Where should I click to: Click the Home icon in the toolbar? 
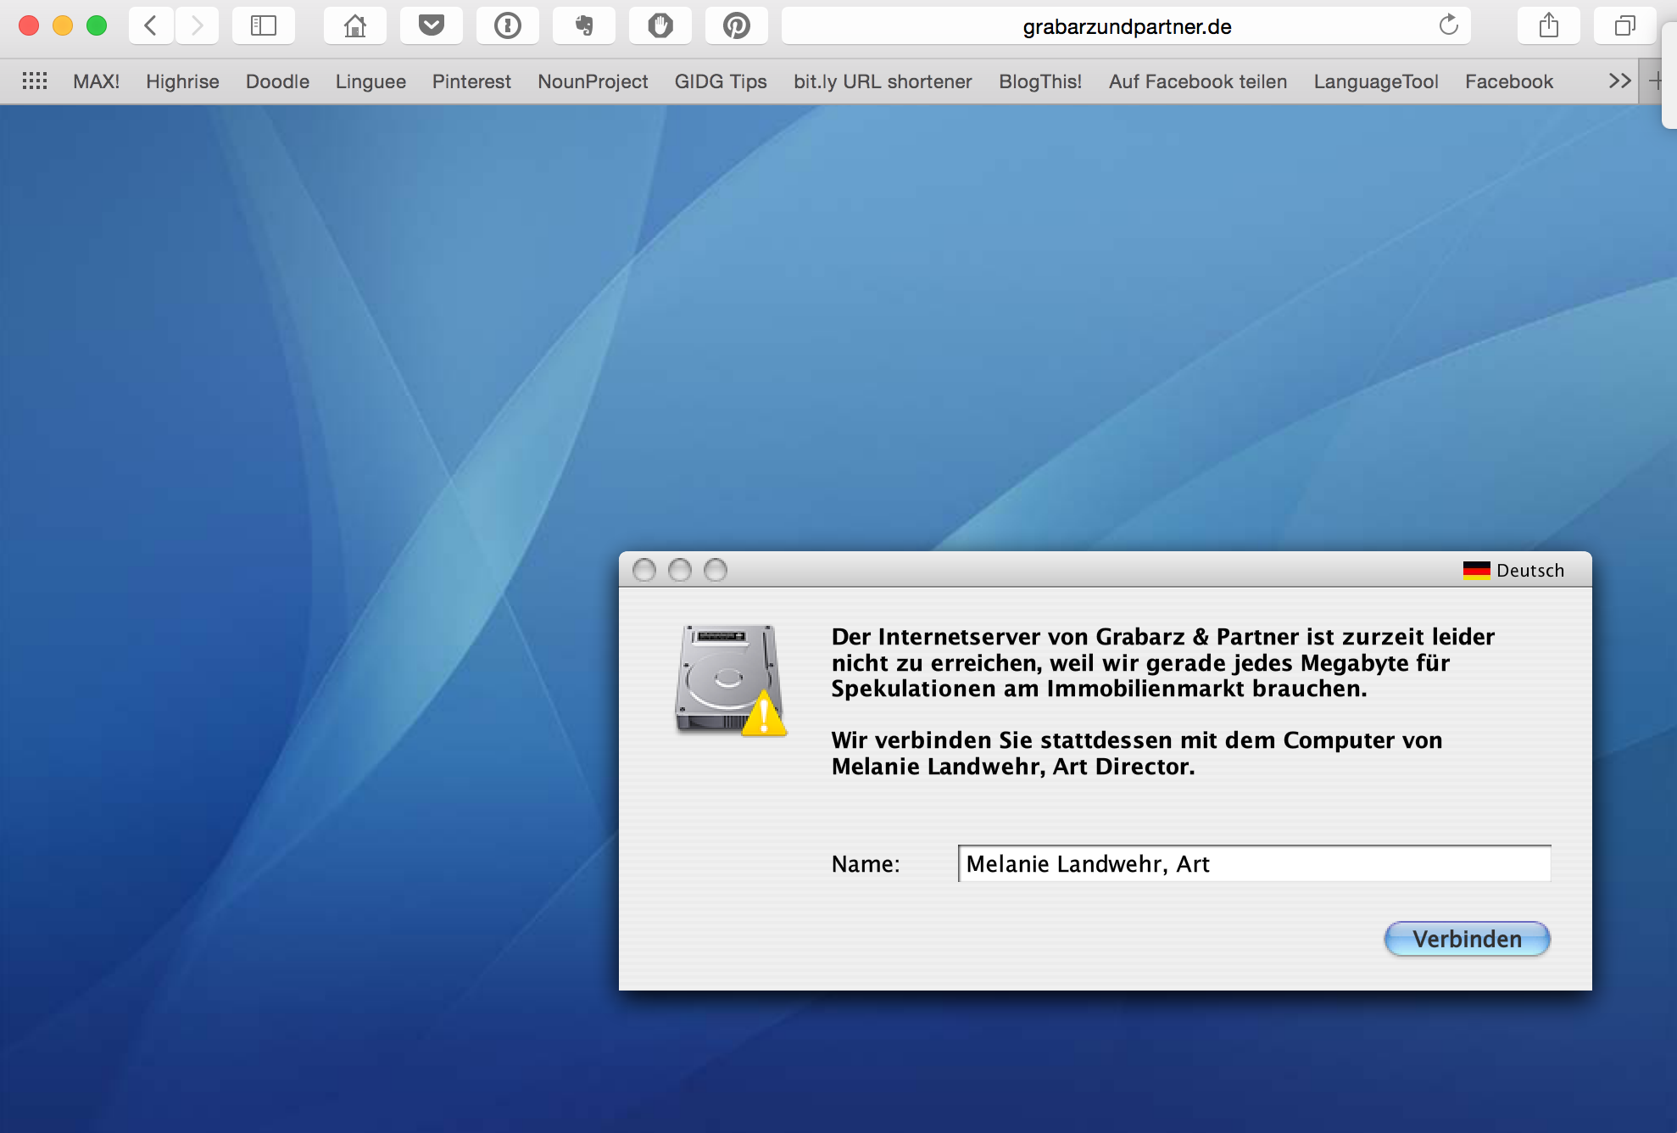coord(354,26)
